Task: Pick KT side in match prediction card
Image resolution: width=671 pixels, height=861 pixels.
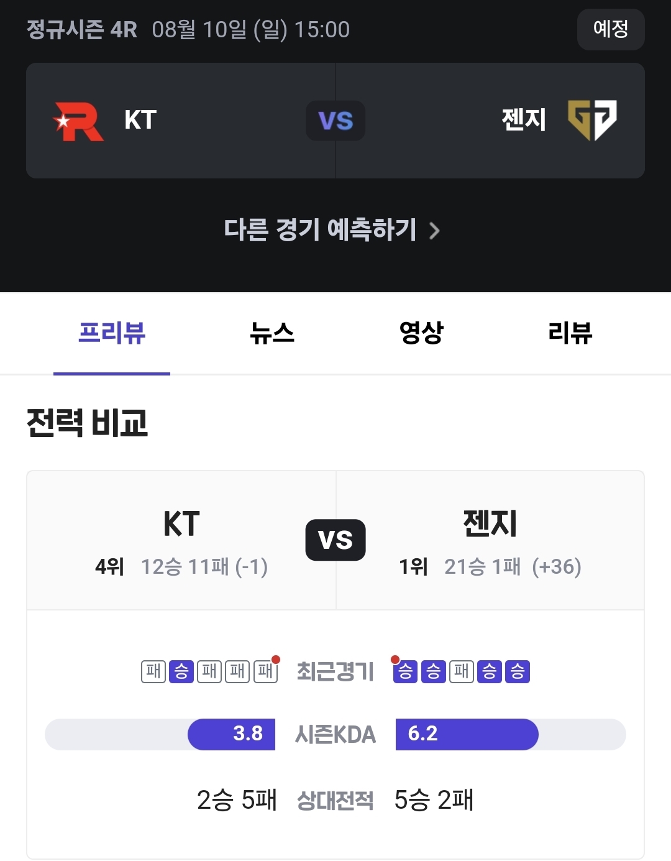Action: pyautogui.click(x=181, y=121)
